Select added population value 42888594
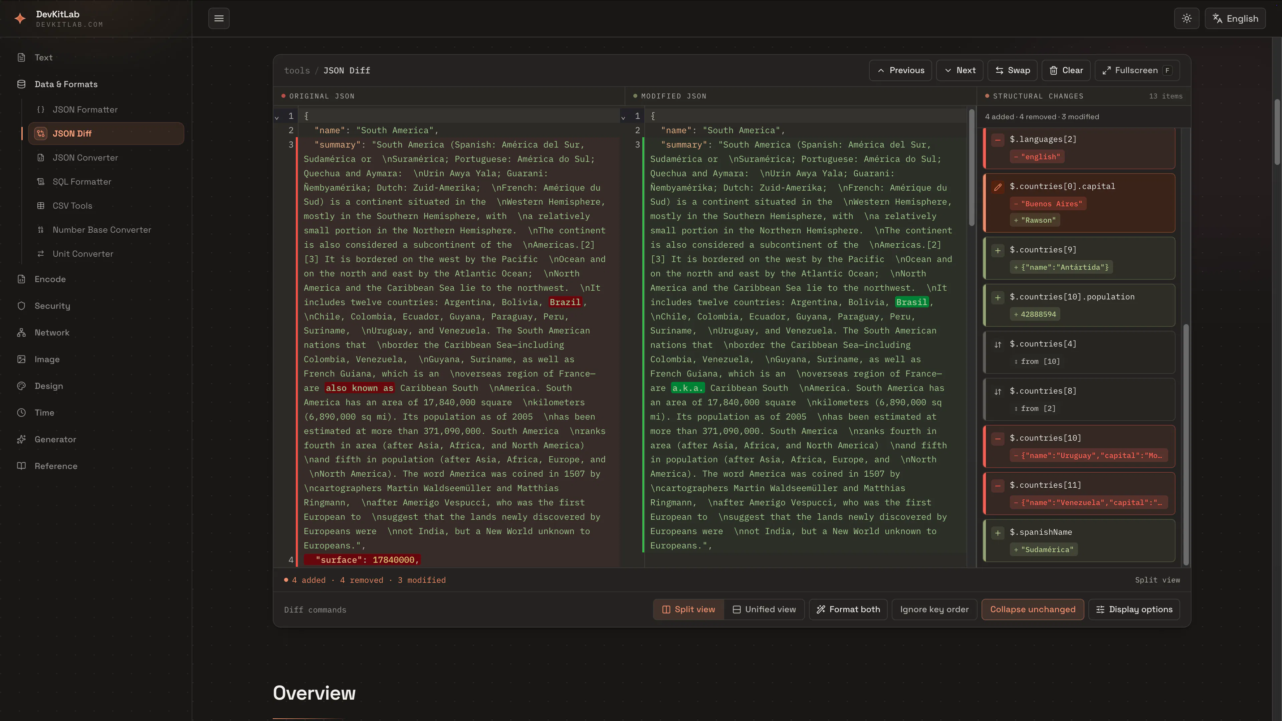The image size is (1282, 721). 1035,314
